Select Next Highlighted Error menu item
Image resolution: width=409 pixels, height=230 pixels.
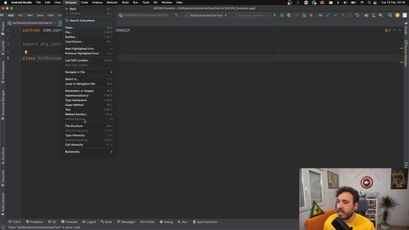(x=89, y=49)
